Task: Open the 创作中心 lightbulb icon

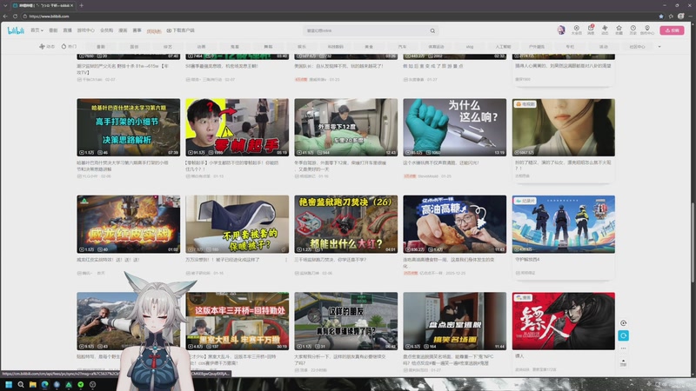Action: coord(647,30)
